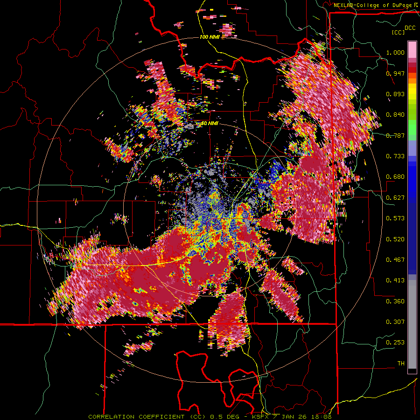Click the CORRELATION COEFFICIENT (CC) caption text

pos(147,417)
